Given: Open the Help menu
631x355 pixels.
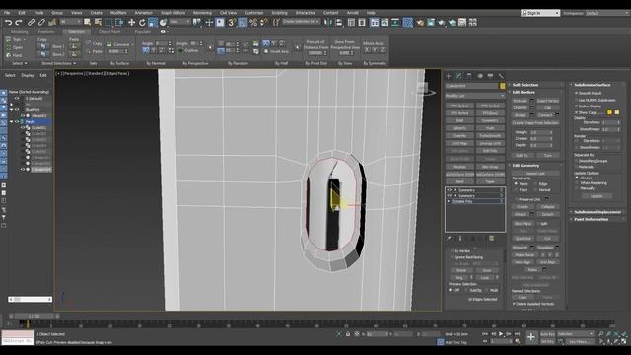Looking at the screenshot, I should [371, 13].
